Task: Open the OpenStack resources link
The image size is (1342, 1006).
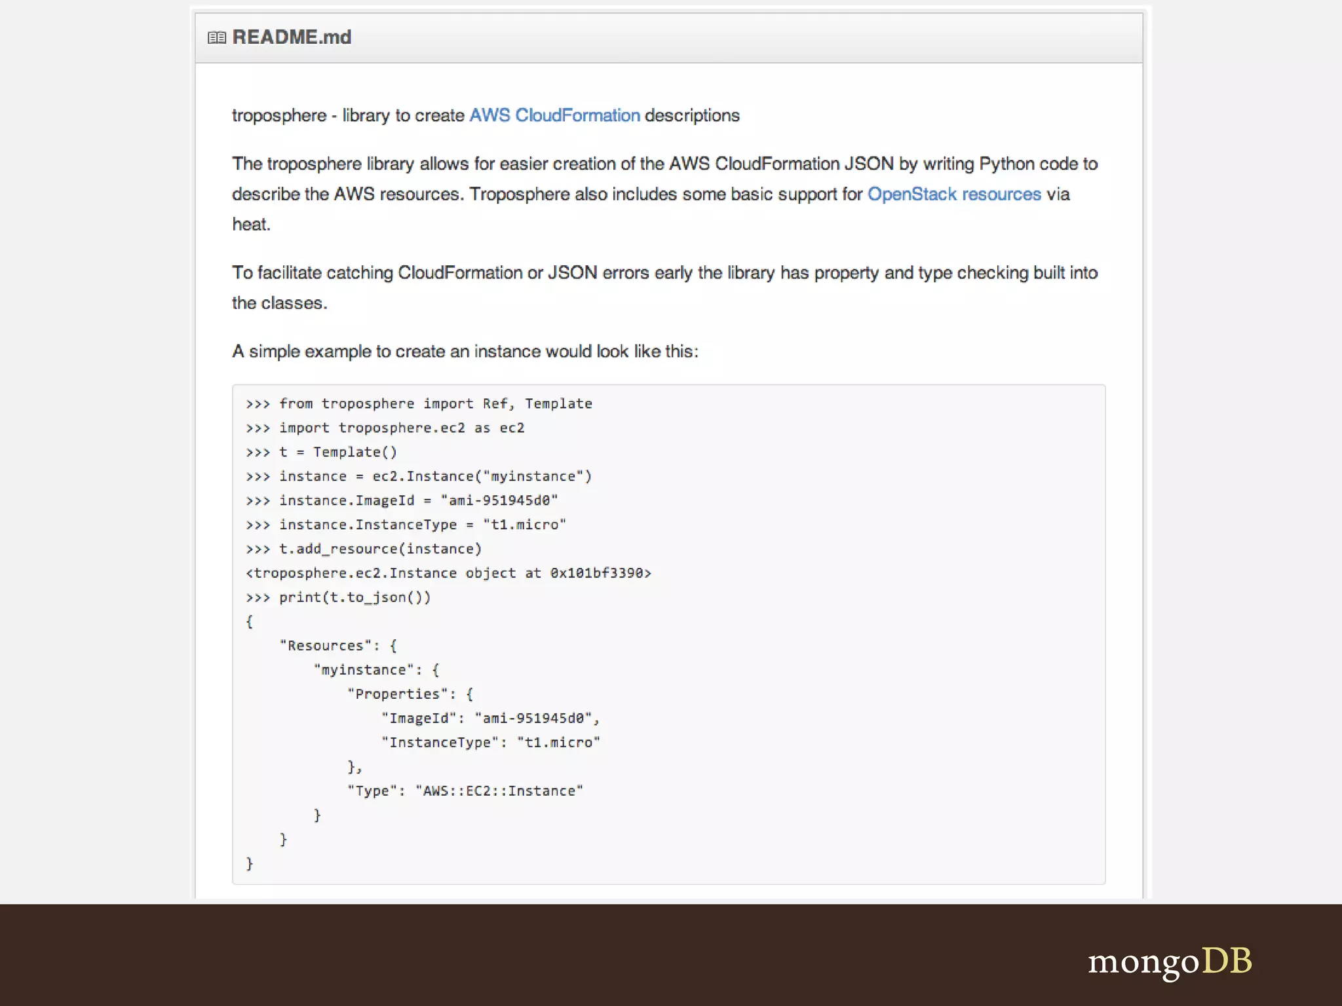Action: [x=954, y=194]
